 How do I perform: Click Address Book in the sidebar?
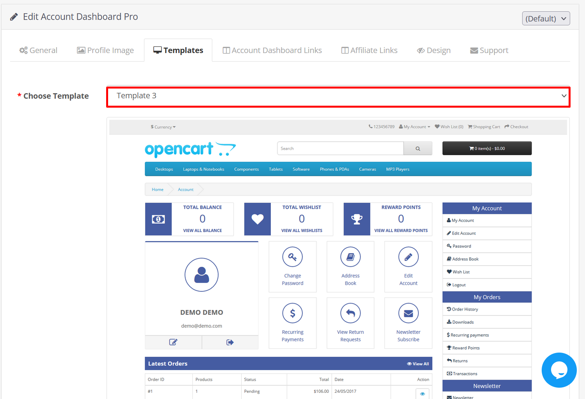[x=487, y=259]
